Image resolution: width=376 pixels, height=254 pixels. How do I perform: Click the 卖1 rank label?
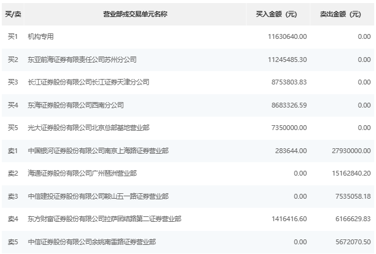coord(13,151)
